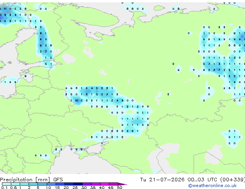Choose the 10–15 mm legend color

pyautogui.click(x=51, y=184)
